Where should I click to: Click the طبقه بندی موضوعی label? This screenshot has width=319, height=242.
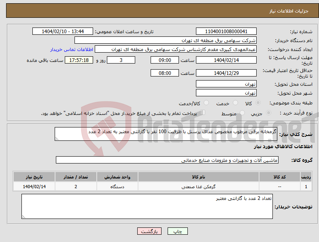pos(291,103)
